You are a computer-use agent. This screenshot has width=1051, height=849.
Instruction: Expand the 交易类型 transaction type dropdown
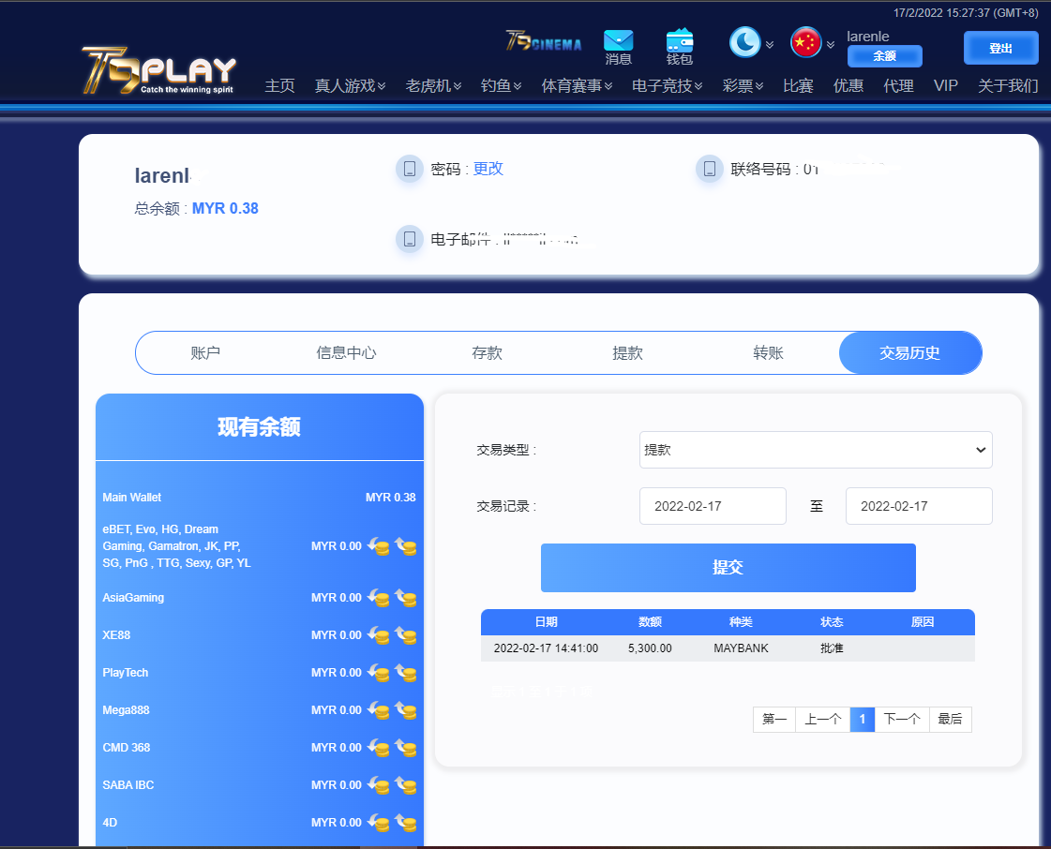click(x=815, y=450)
